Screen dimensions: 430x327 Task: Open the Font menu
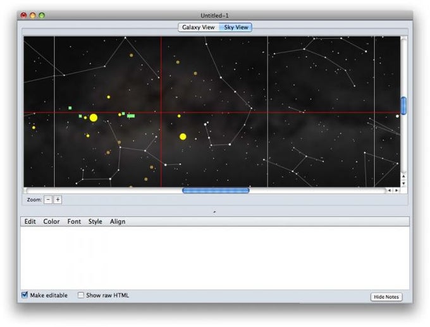pos(74,221)
